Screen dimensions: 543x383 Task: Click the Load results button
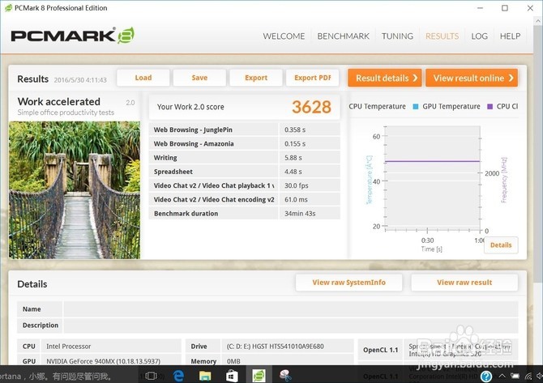(143, 78)
